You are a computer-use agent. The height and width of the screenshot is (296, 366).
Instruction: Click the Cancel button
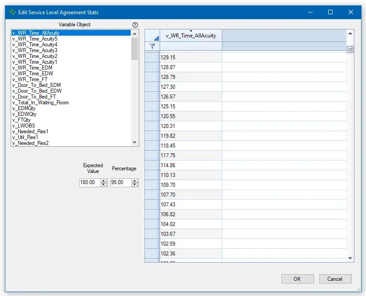pyautogui.click(x=335, y=279)
